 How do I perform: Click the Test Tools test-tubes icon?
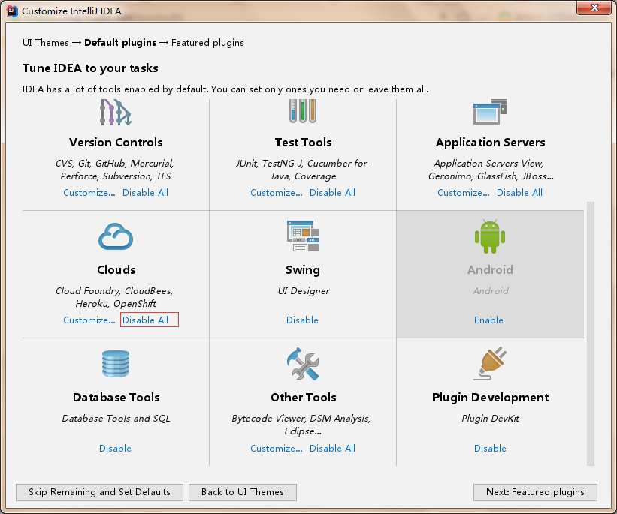click(303, 111)
